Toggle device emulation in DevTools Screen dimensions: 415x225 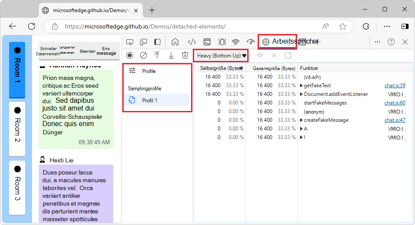pos(144,42)
